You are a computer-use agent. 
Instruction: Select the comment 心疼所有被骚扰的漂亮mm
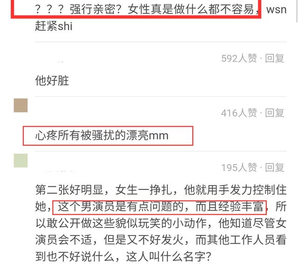pos(102,135)
